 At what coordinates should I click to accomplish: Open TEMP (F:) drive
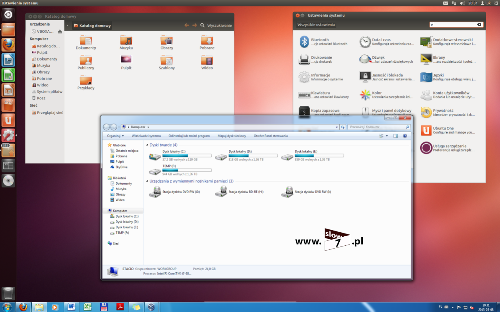[180, 170]
